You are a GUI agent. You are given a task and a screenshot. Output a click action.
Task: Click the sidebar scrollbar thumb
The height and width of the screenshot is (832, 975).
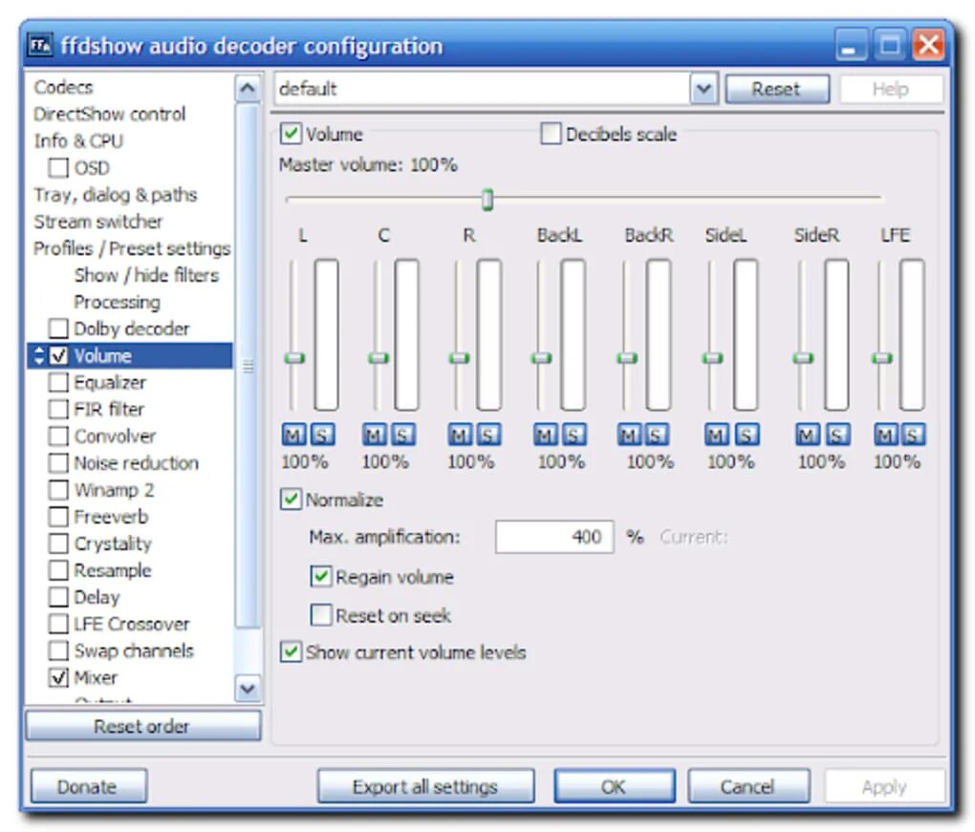(x=248, y=367)
